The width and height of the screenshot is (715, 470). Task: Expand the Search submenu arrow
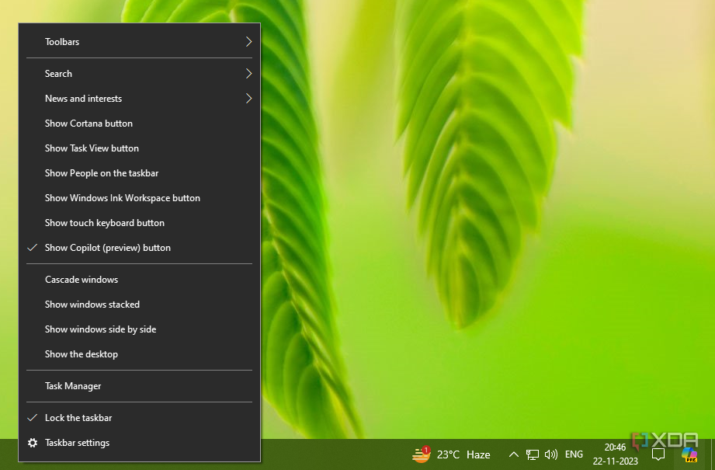[x=248, y=74]
